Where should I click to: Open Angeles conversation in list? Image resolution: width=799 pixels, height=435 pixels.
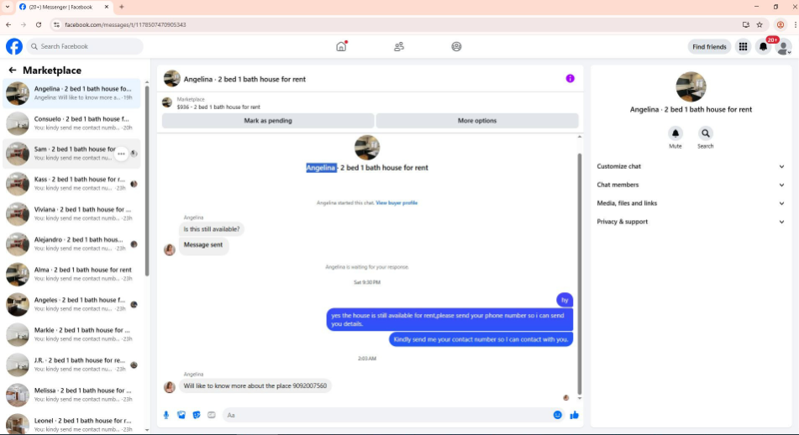coord(72,304)
